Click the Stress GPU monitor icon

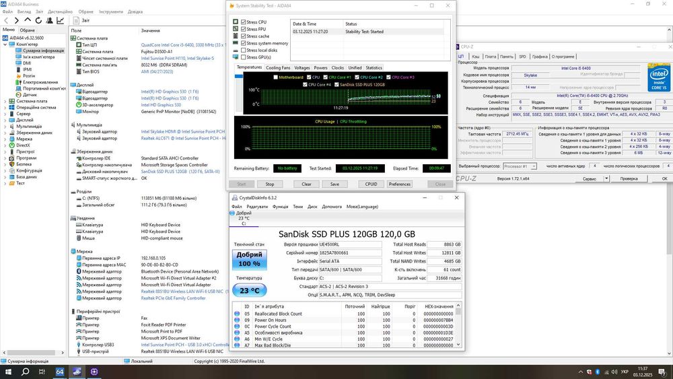point(236,57)
